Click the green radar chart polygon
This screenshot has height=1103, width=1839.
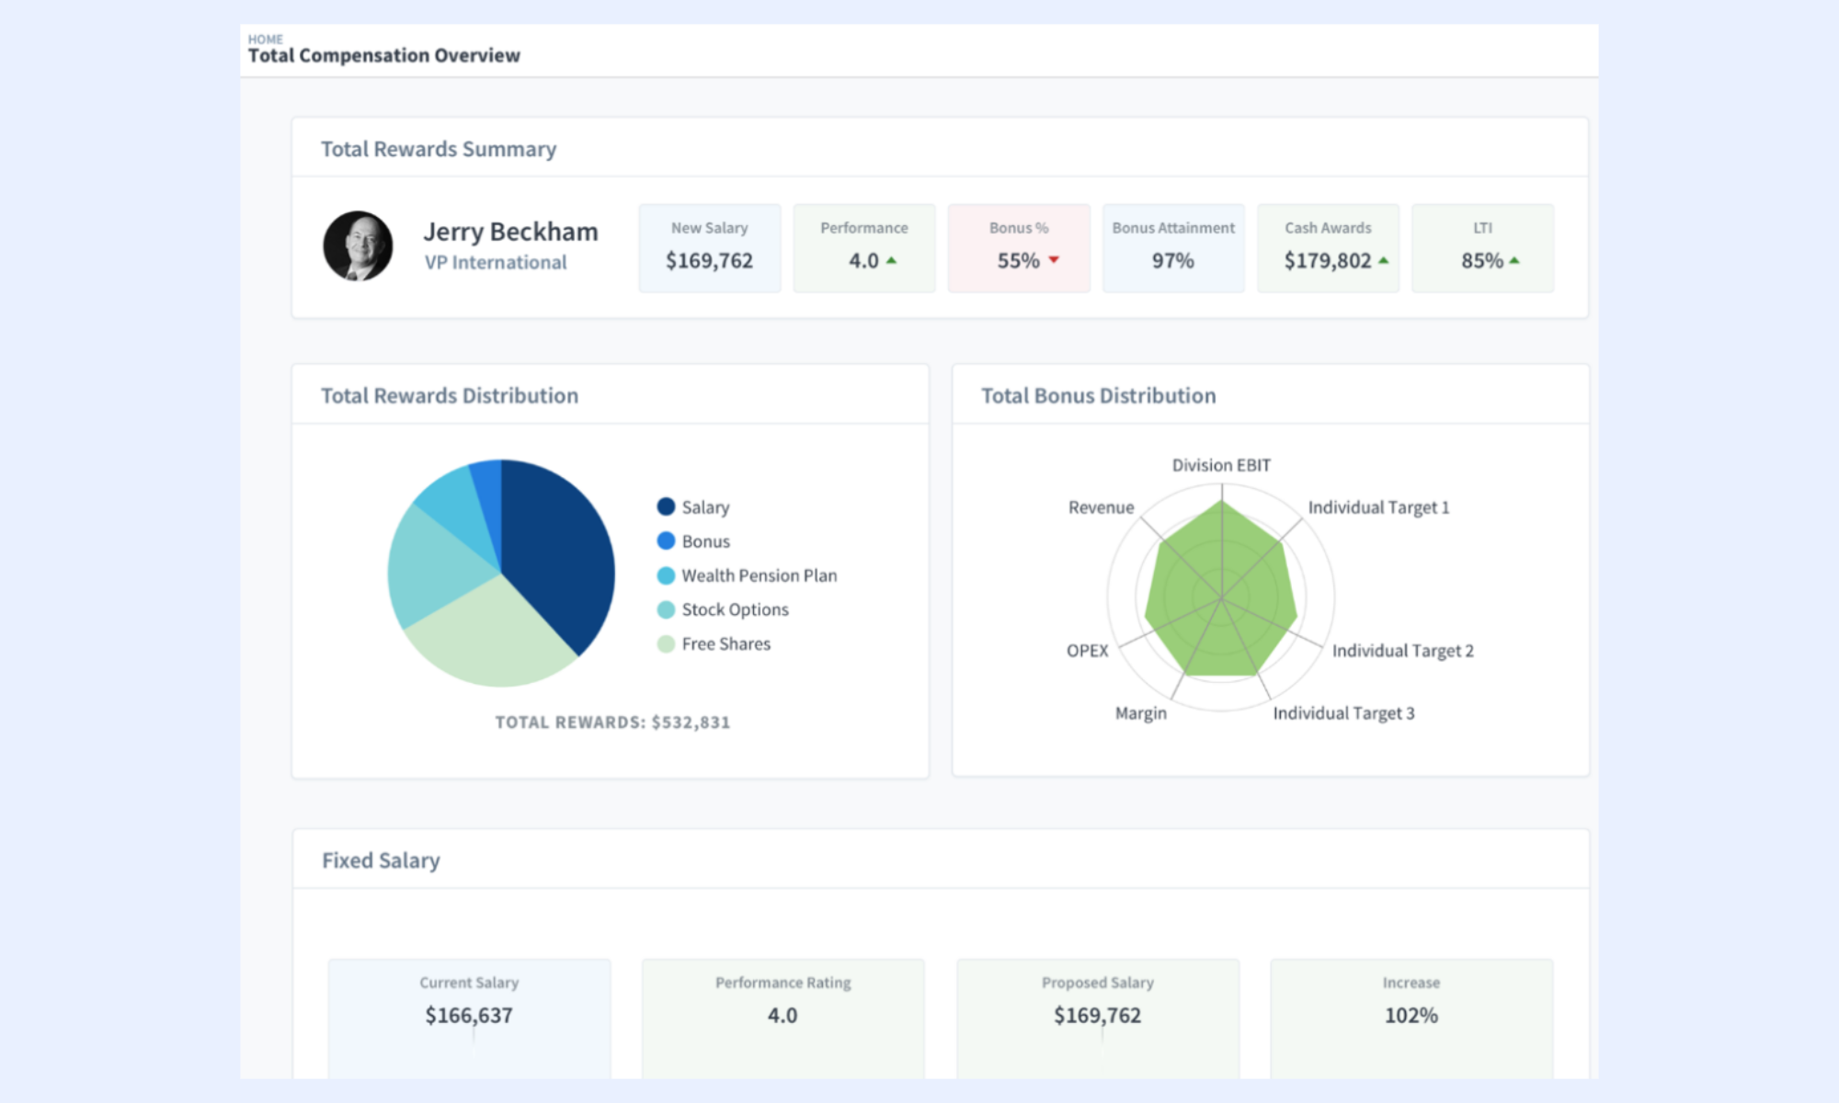(1221, 593)
